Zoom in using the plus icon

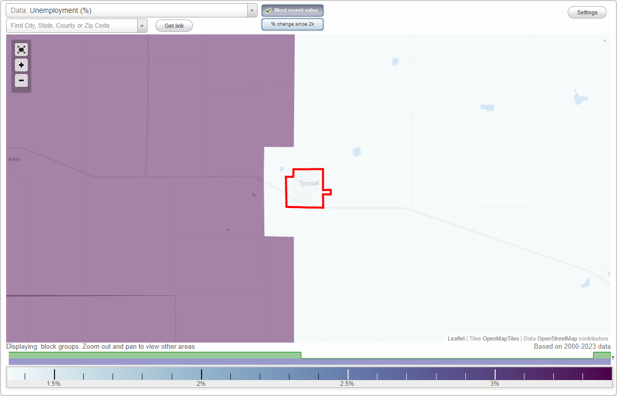click(21, 65)
